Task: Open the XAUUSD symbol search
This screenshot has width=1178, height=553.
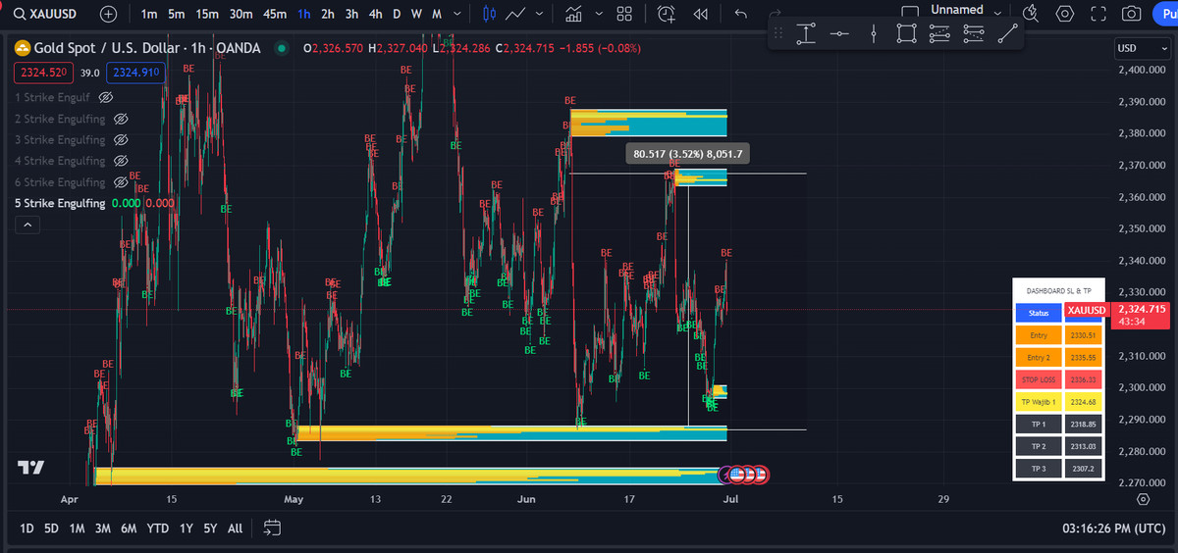Action: (46, 15)
